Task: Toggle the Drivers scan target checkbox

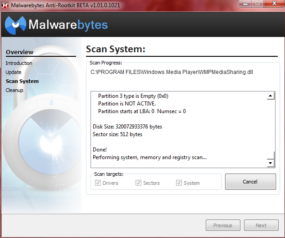Action: click(98, 183)
